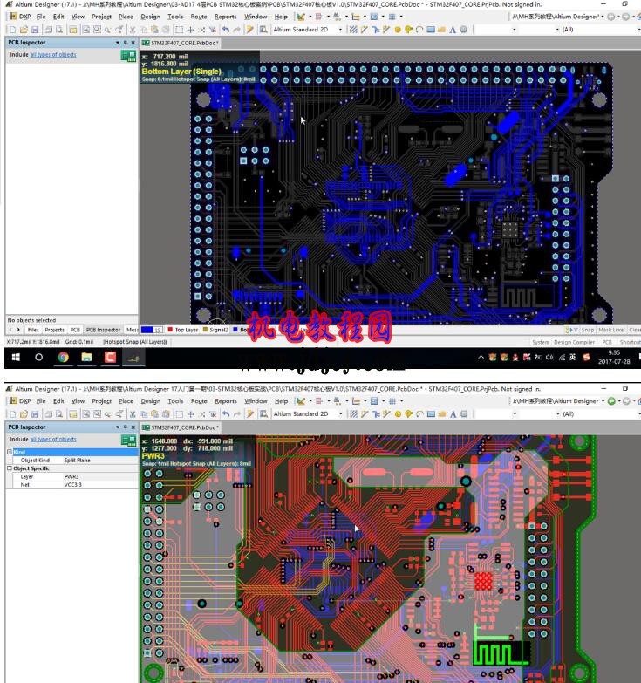Open Place menu in PWR3 window
641x683 pixels.
[126, 401]
